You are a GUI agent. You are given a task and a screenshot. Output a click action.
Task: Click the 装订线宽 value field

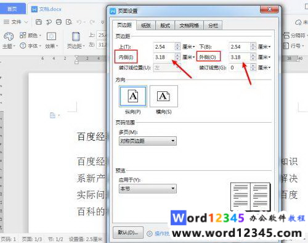click(x=240, y=67)
